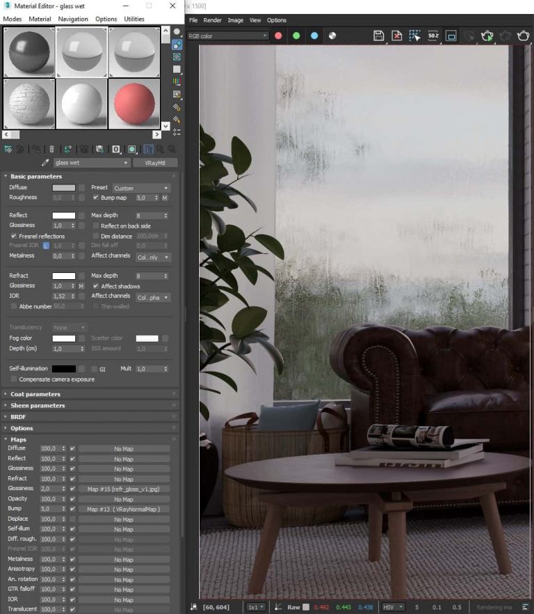Click the trash icon to reset material
The height and width of the screenshot is (614, 534).
53,149
